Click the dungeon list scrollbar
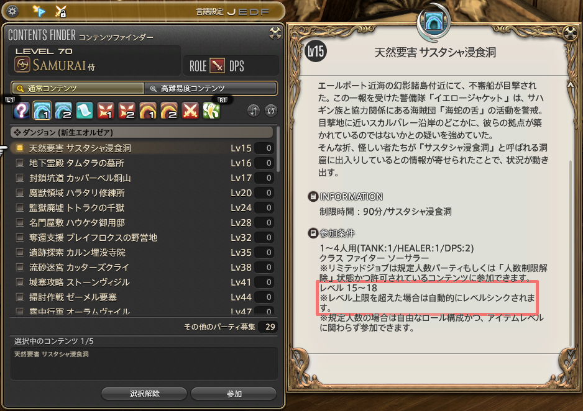583x411 pixels. click(278, 150)
